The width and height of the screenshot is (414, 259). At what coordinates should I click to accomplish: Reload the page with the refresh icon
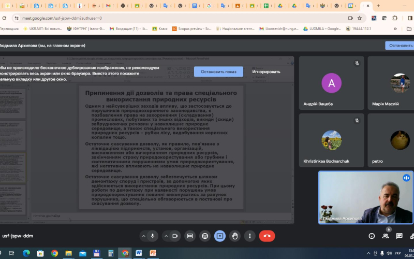coord(4,18)
